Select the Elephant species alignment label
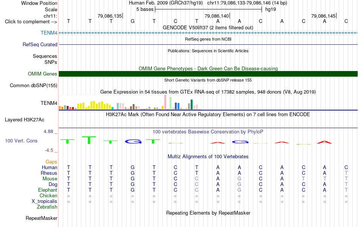This screenshot has width=358, height=227. (48, 190)
